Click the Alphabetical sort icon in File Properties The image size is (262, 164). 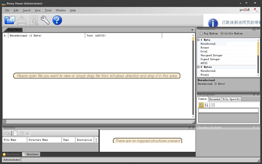207,105
